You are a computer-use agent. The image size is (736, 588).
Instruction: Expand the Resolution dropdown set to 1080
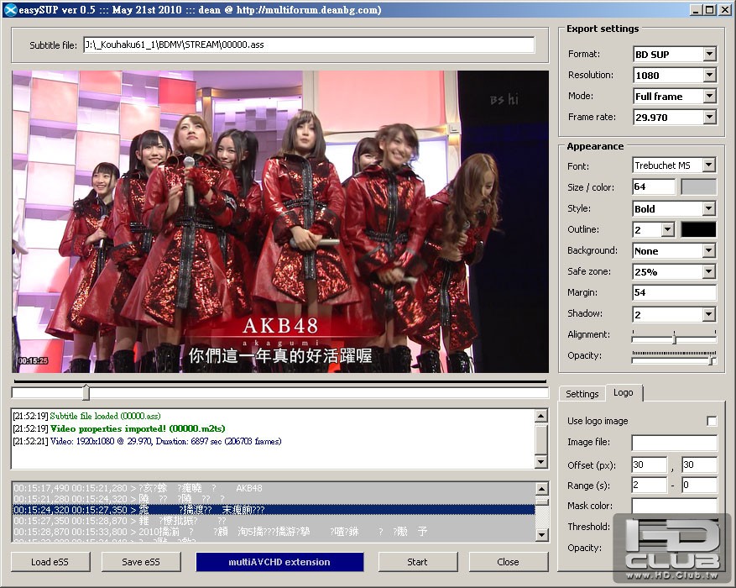(709, 76)
